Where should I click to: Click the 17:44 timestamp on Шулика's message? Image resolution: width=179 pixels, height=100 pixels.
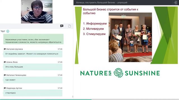point(60,49)
